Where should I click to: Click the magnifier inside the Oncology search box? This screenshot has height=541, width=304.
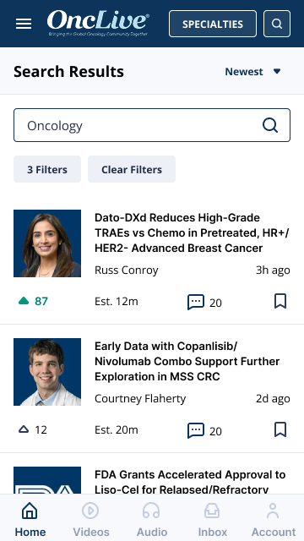[x=270, y=125]
